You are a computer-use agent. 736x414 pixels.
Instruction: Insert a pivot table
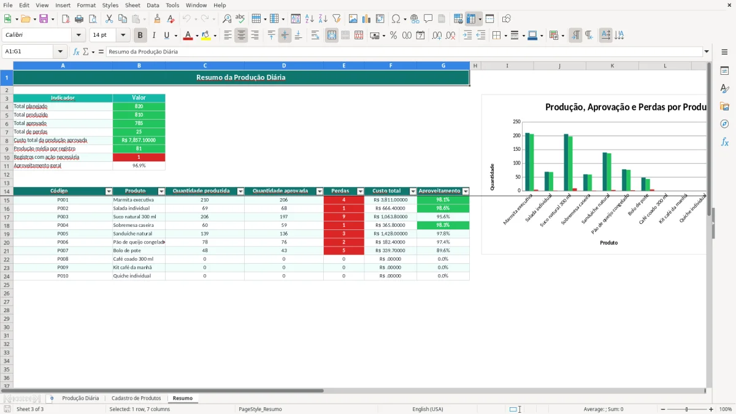[x=380, y=19]
